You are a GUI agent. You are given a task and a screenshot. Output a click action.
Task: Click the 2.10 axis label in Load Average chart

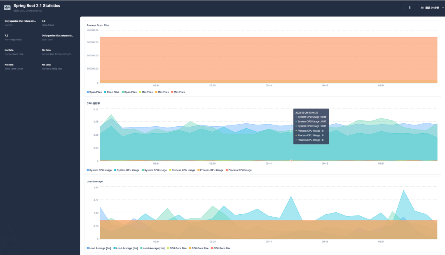(x=96, y=200)
